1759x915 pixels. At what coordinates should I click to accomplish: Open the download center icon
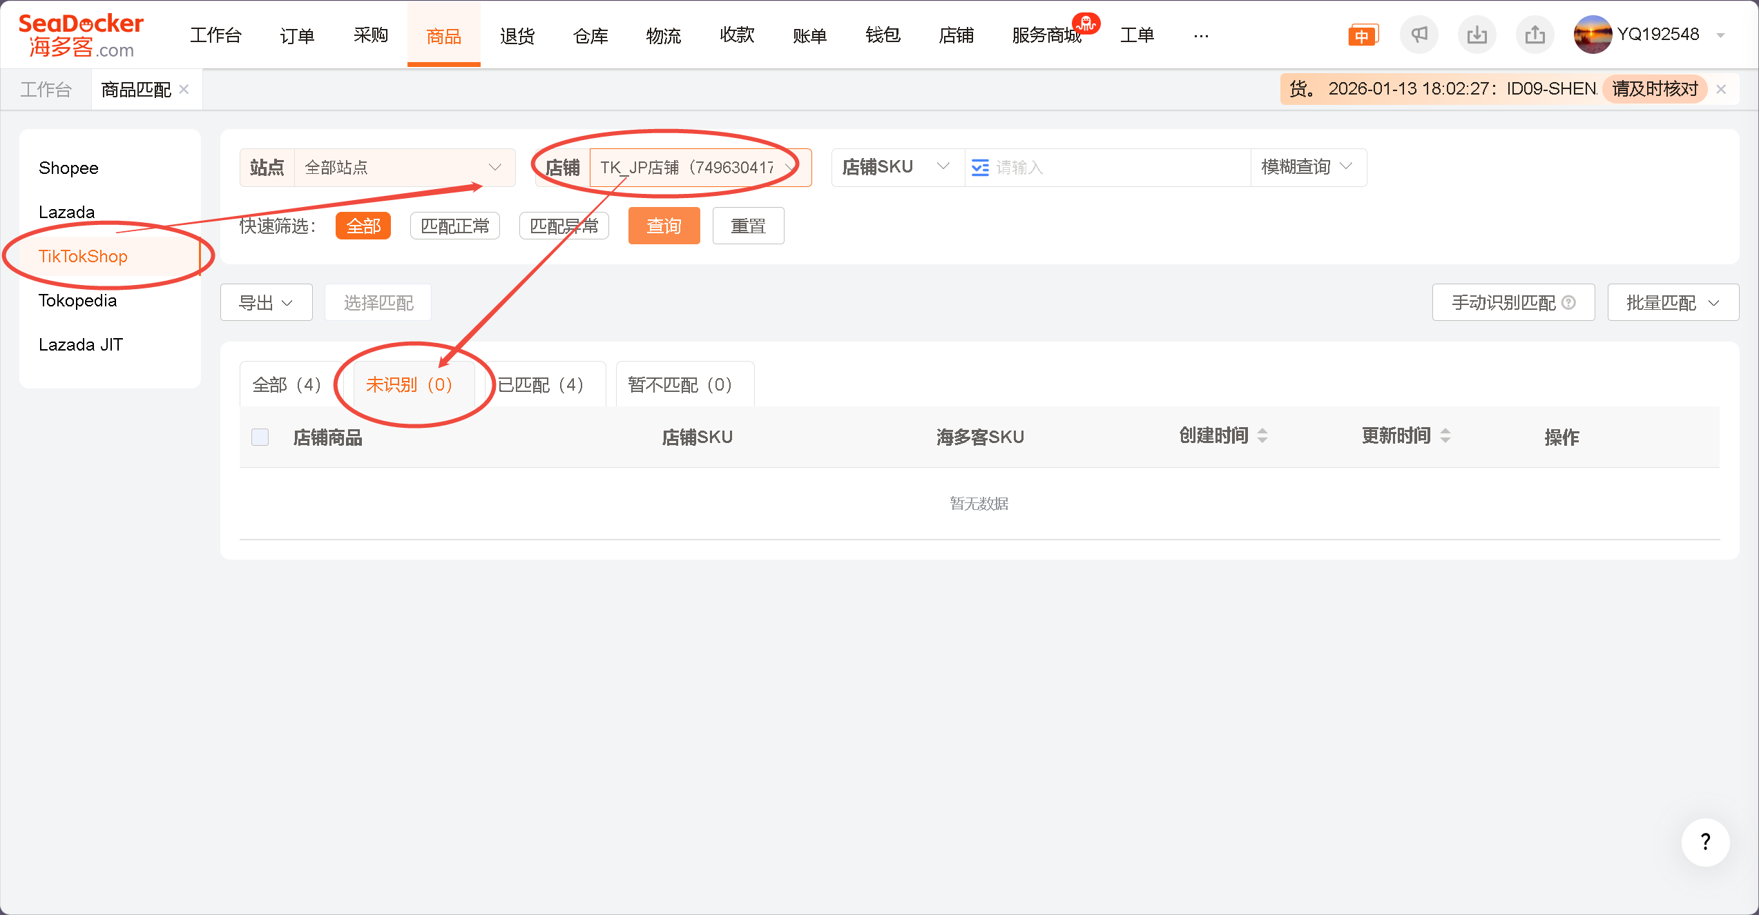(1477, 35)
